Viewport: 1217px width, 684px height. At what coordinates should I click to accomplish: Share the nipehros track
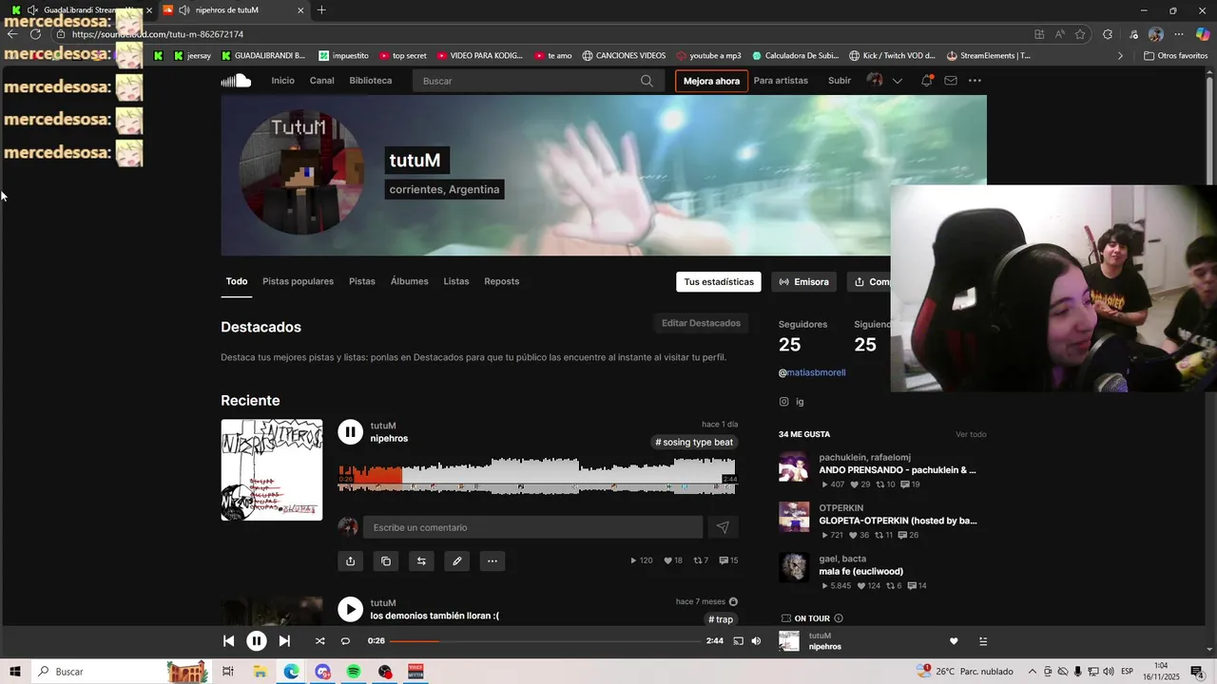click(350, 561)
